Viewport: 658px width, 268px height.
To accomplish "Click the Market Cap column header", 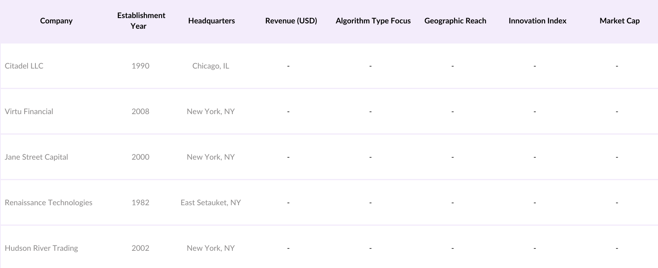I will coord(619,21).
